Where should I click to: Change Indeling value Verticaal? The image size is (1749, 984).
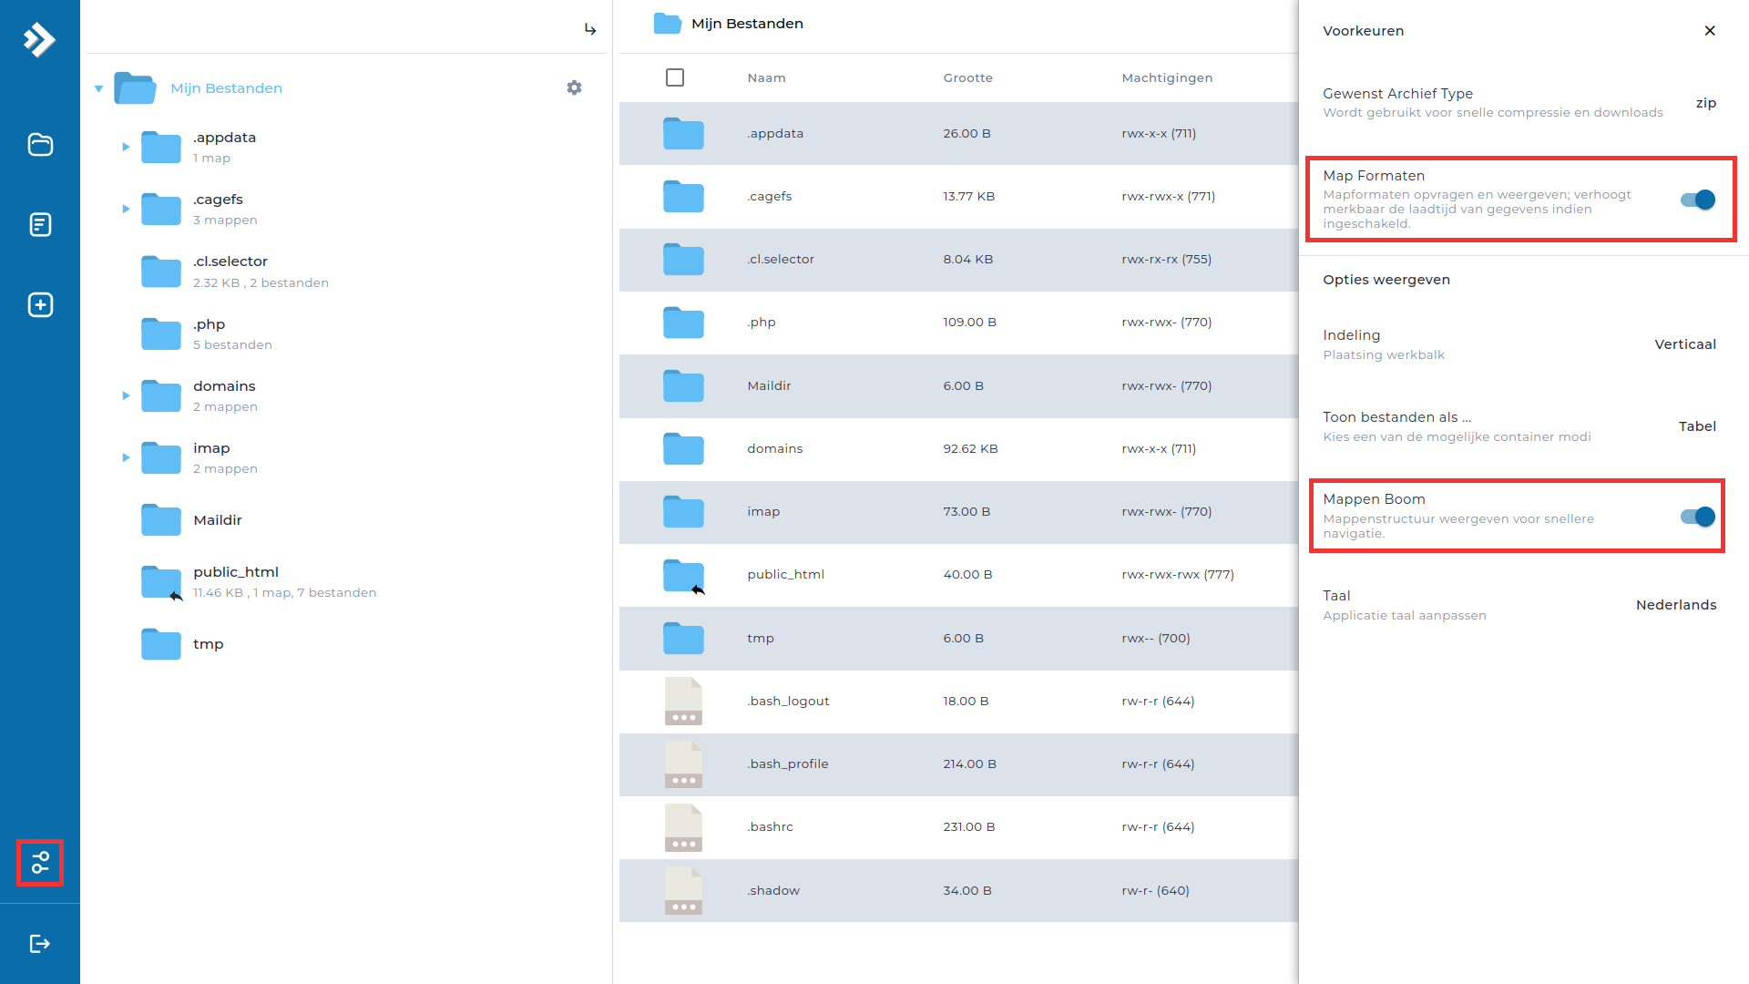pyautogui.click(x=1684, y=344)
